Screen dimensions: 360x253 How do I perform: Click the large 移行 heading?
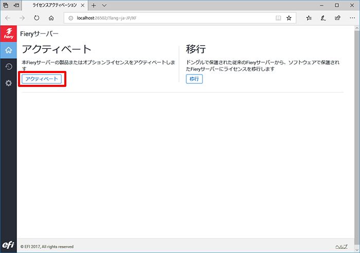pos(196,49)
